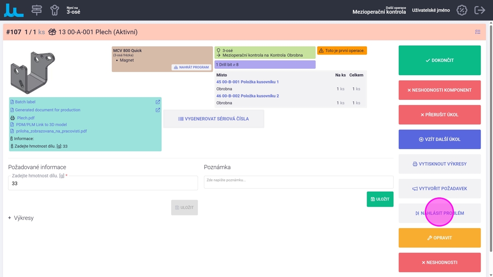Open priloha_zobrazovana_na_pracovisti.pdf link

point(51,131)
